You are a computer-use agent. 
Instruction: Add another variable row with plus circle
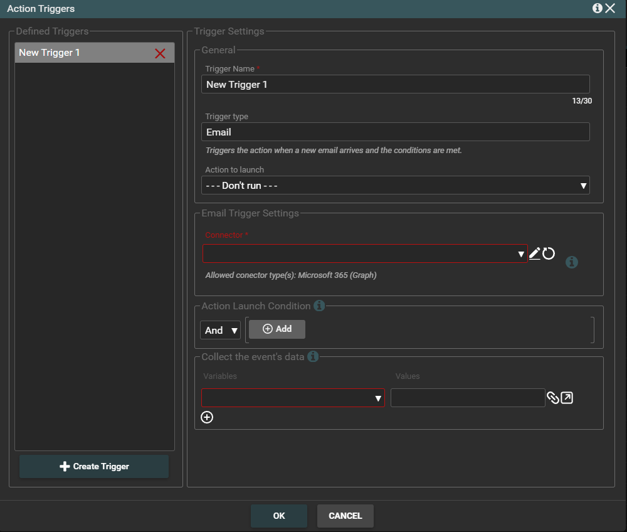pos(207,417)
